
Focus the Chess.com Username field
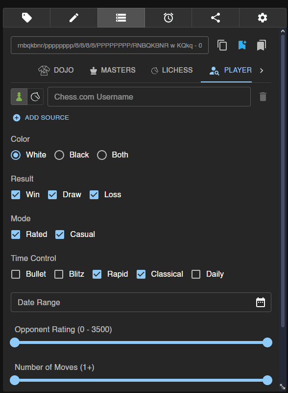[149, 97]
